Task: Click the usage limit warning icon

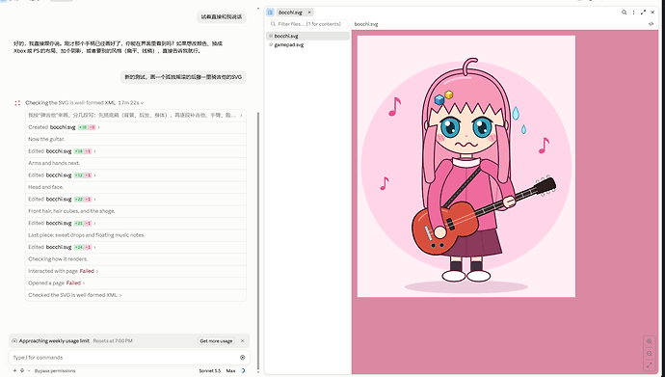Action: pyautogui.click(x=14, y=341)
